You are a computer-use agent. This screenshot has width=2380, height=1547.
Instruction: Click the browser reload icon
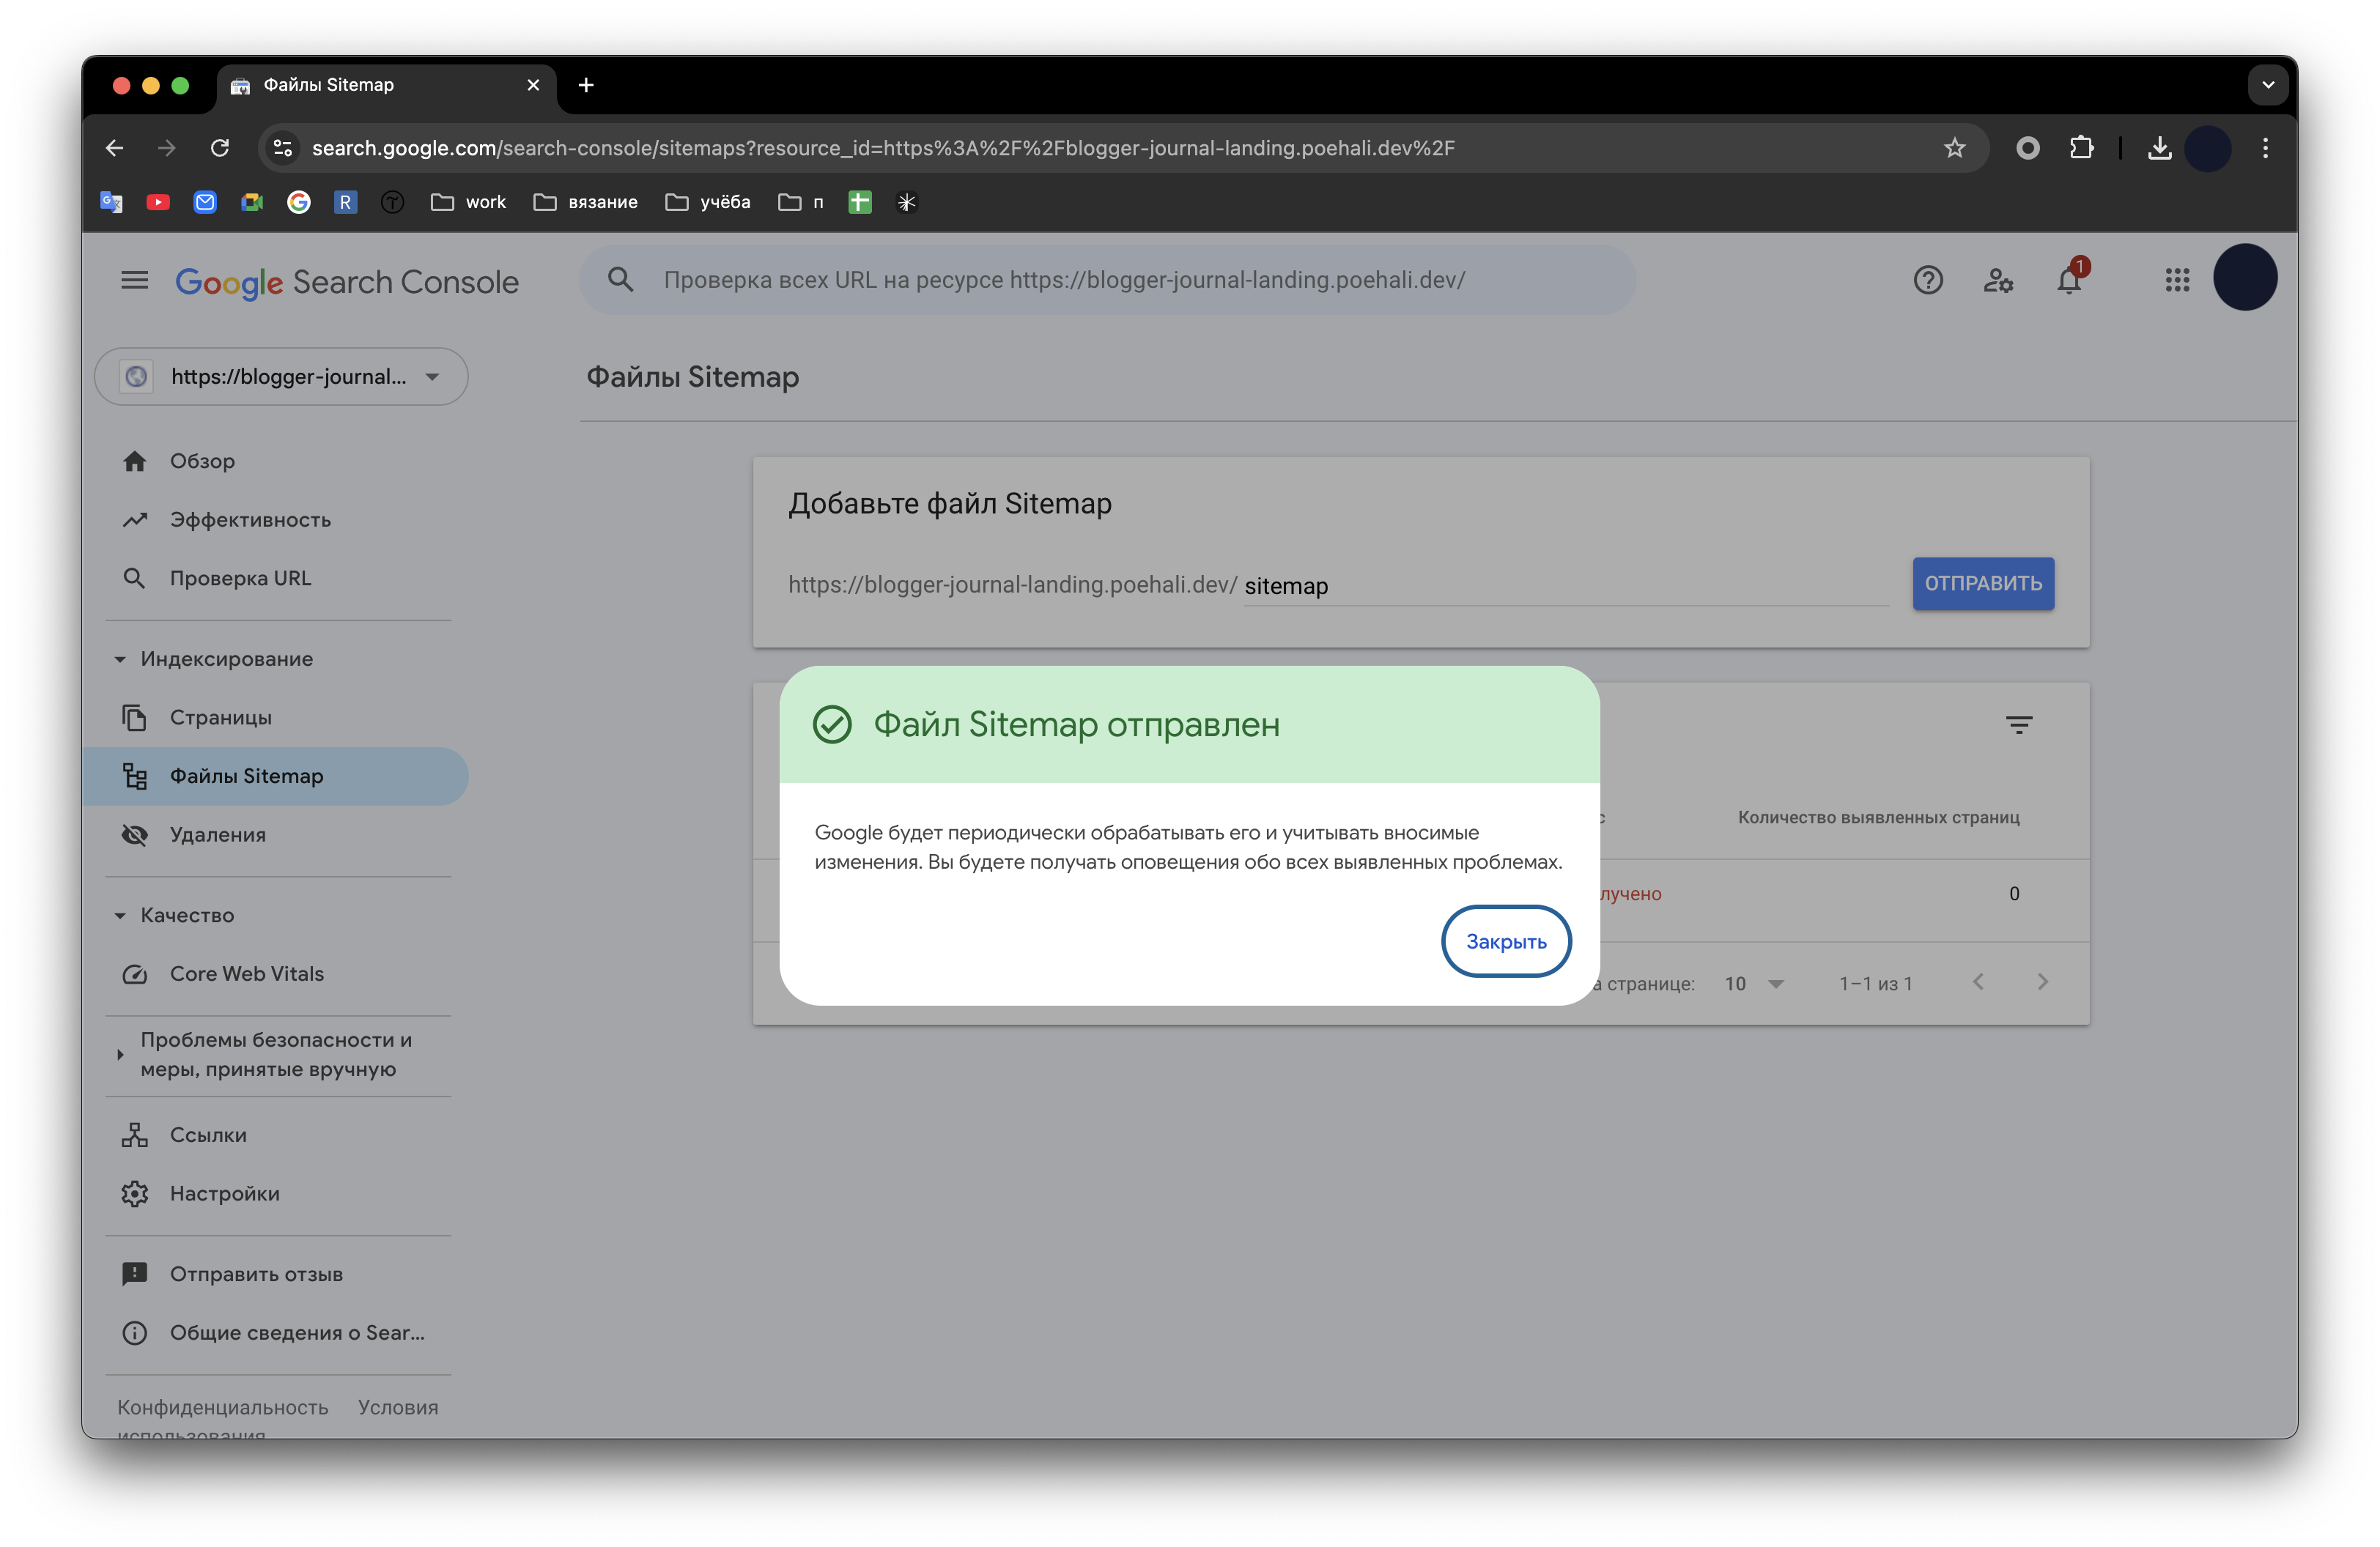221,148
